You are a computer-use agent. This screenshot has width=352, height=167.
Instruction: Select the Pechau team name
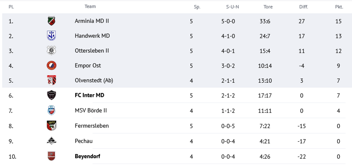pos(84,141)
